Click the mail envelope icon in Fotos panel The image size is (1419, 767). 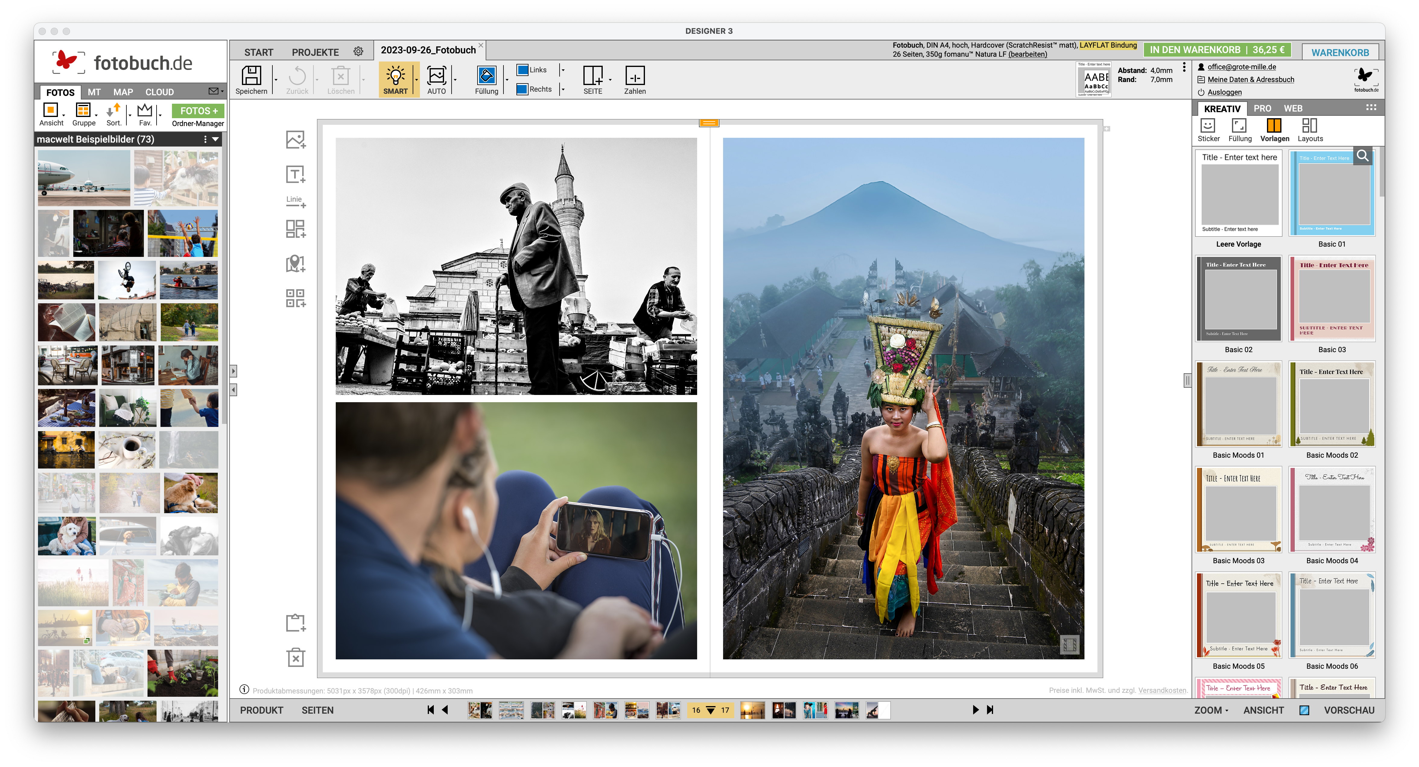(x=214, y=91)
